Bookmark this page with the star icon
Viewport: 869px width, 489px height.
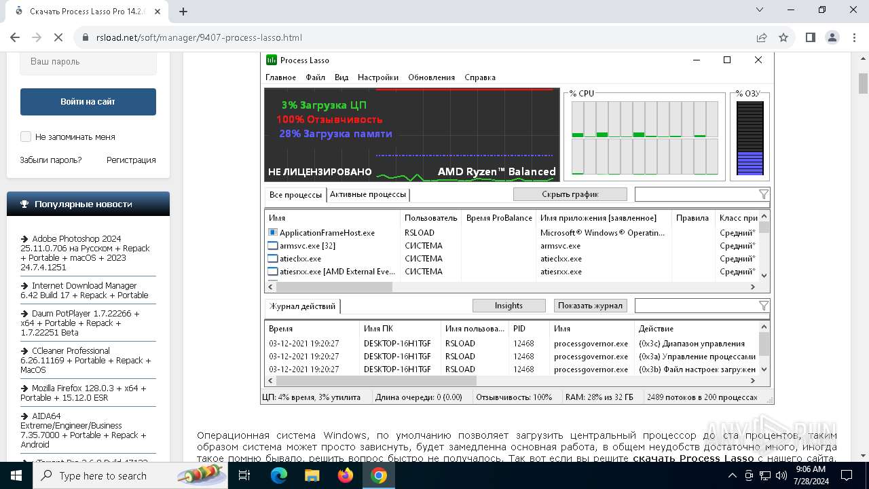click(783, 37)
